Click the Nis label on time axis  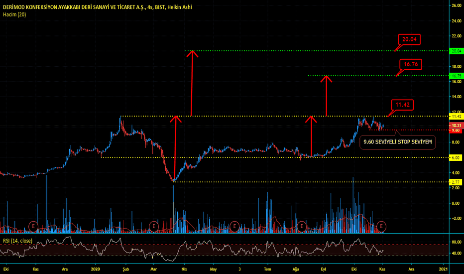point(184,269)
